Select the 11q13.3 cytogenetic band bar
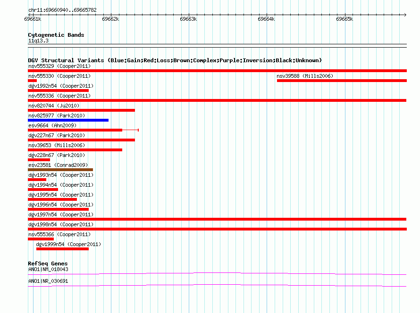420x313 pixels. point(217,46)
